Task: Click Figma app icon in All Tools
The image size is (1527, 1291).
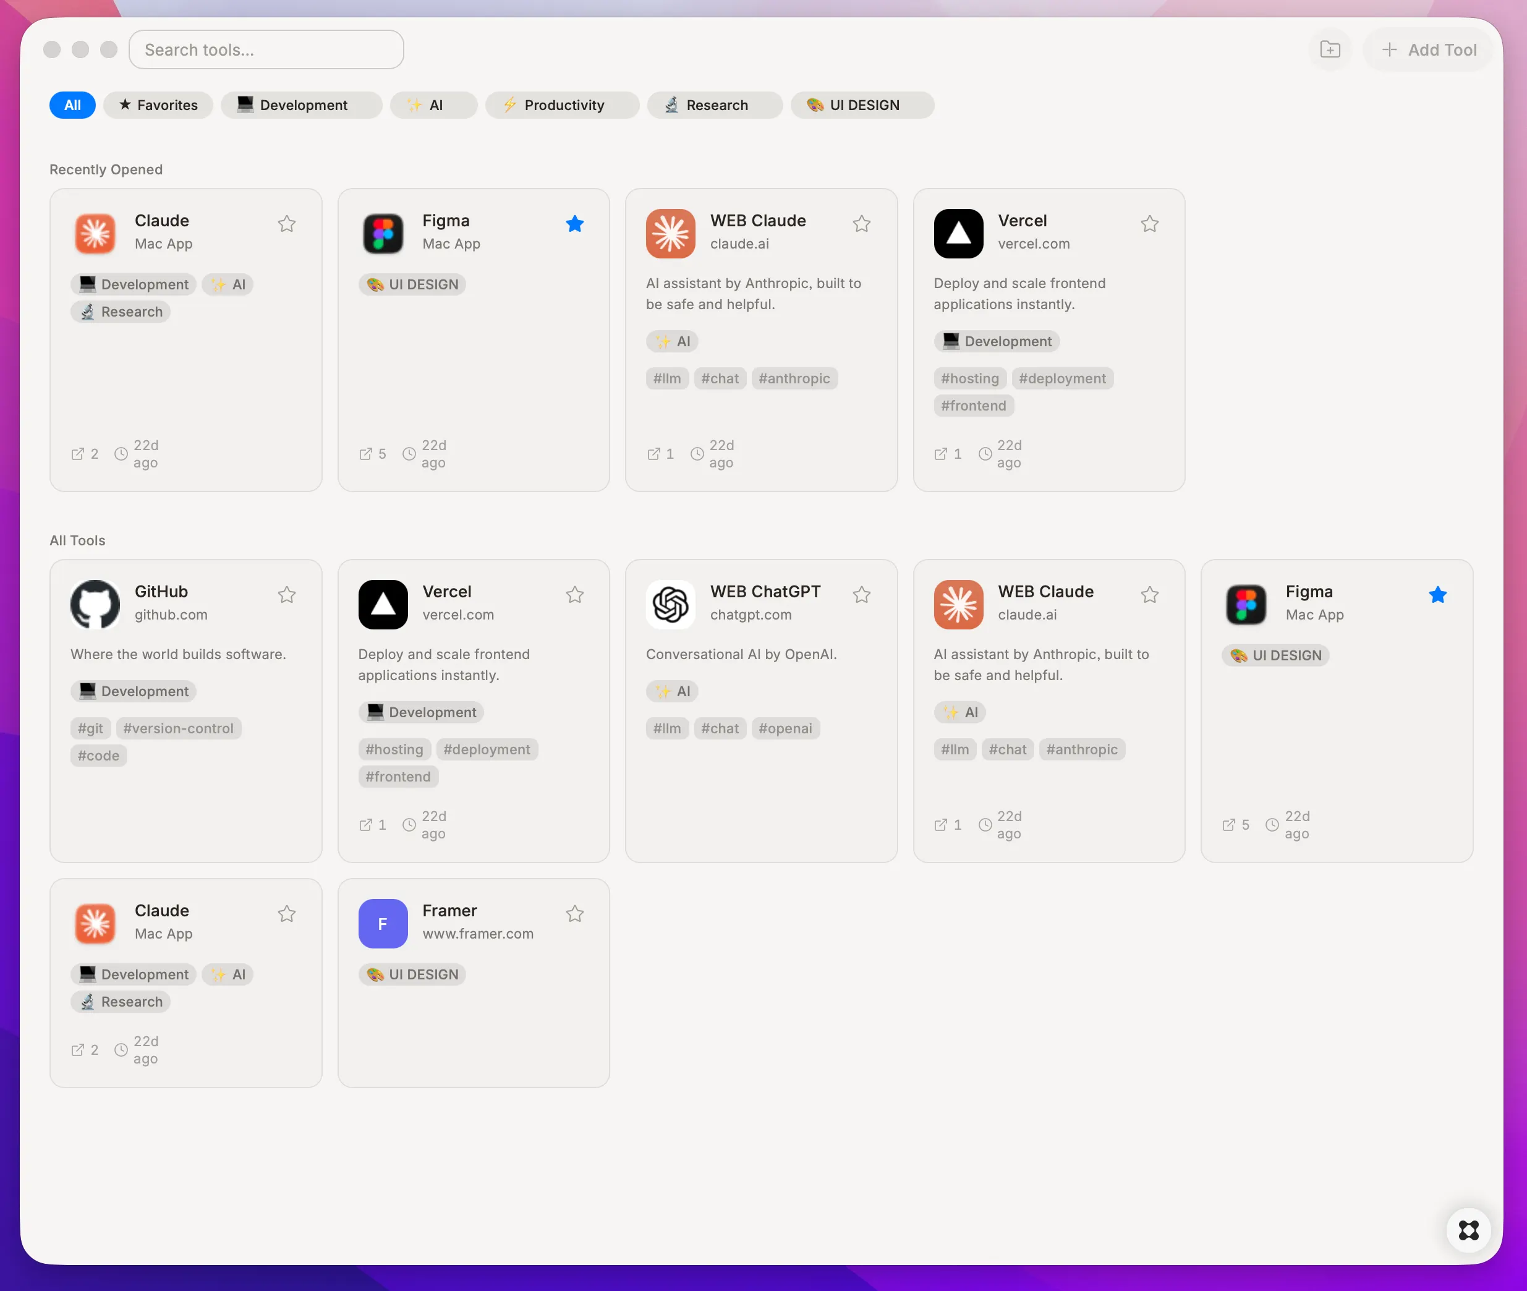Action: pos(1246,605)
